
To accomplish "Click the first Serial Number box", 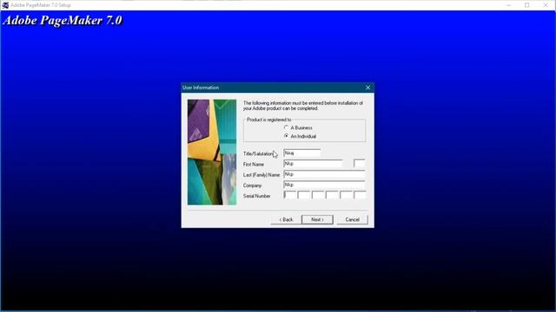I will pyautogui.click(x=289, y=195).
